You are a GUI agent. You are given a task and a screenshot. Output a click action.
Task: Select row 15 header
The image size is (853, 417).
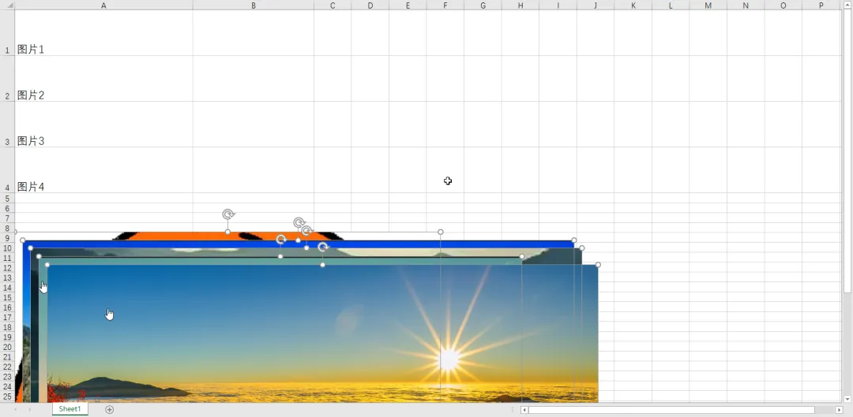coord(7,297)
